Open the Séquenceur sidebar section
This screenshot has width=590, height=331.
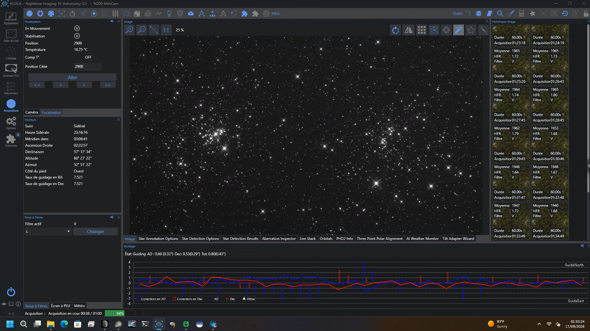click(x=11, y=88)
